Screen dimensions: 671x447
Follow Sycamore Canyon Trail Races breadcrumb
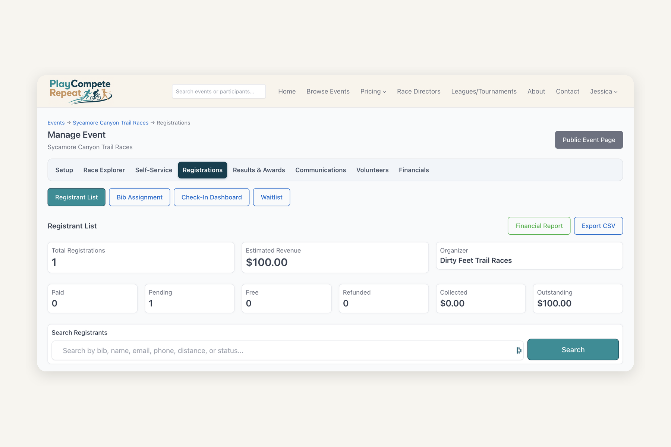110,123
